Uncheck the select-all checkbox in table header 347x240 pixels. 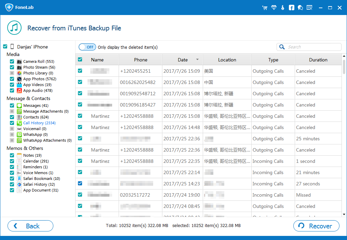pos(80,59)
